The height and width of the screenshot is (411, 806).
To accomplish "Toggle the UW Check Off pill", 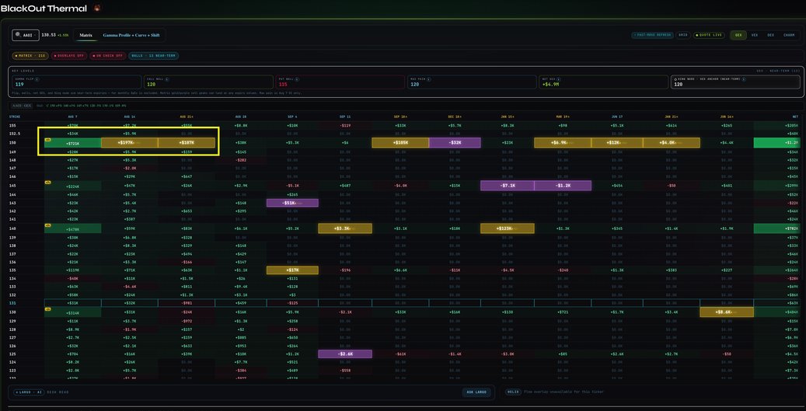I will (x=107, y=55).
